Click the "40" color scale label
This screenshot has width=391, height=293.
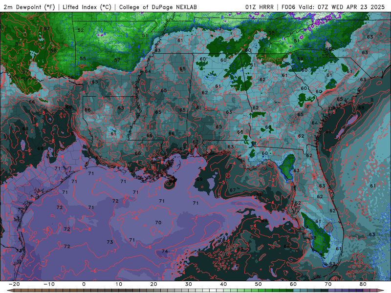pyautogui.click(x=223, y=284)
